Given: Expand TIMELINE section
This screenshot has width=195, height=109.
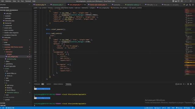Looking at the screenshot, I should point(16,106).
